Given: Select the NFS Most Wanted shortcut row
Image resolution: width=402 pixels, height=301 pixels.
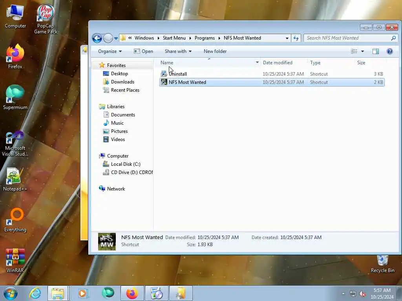Looking at the screenshot, I should click(x=272, y=82).
